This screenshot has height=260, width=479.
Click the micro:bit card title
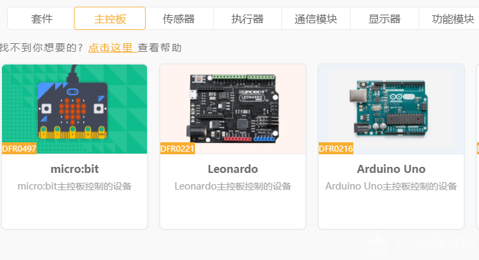coord(75,169)
